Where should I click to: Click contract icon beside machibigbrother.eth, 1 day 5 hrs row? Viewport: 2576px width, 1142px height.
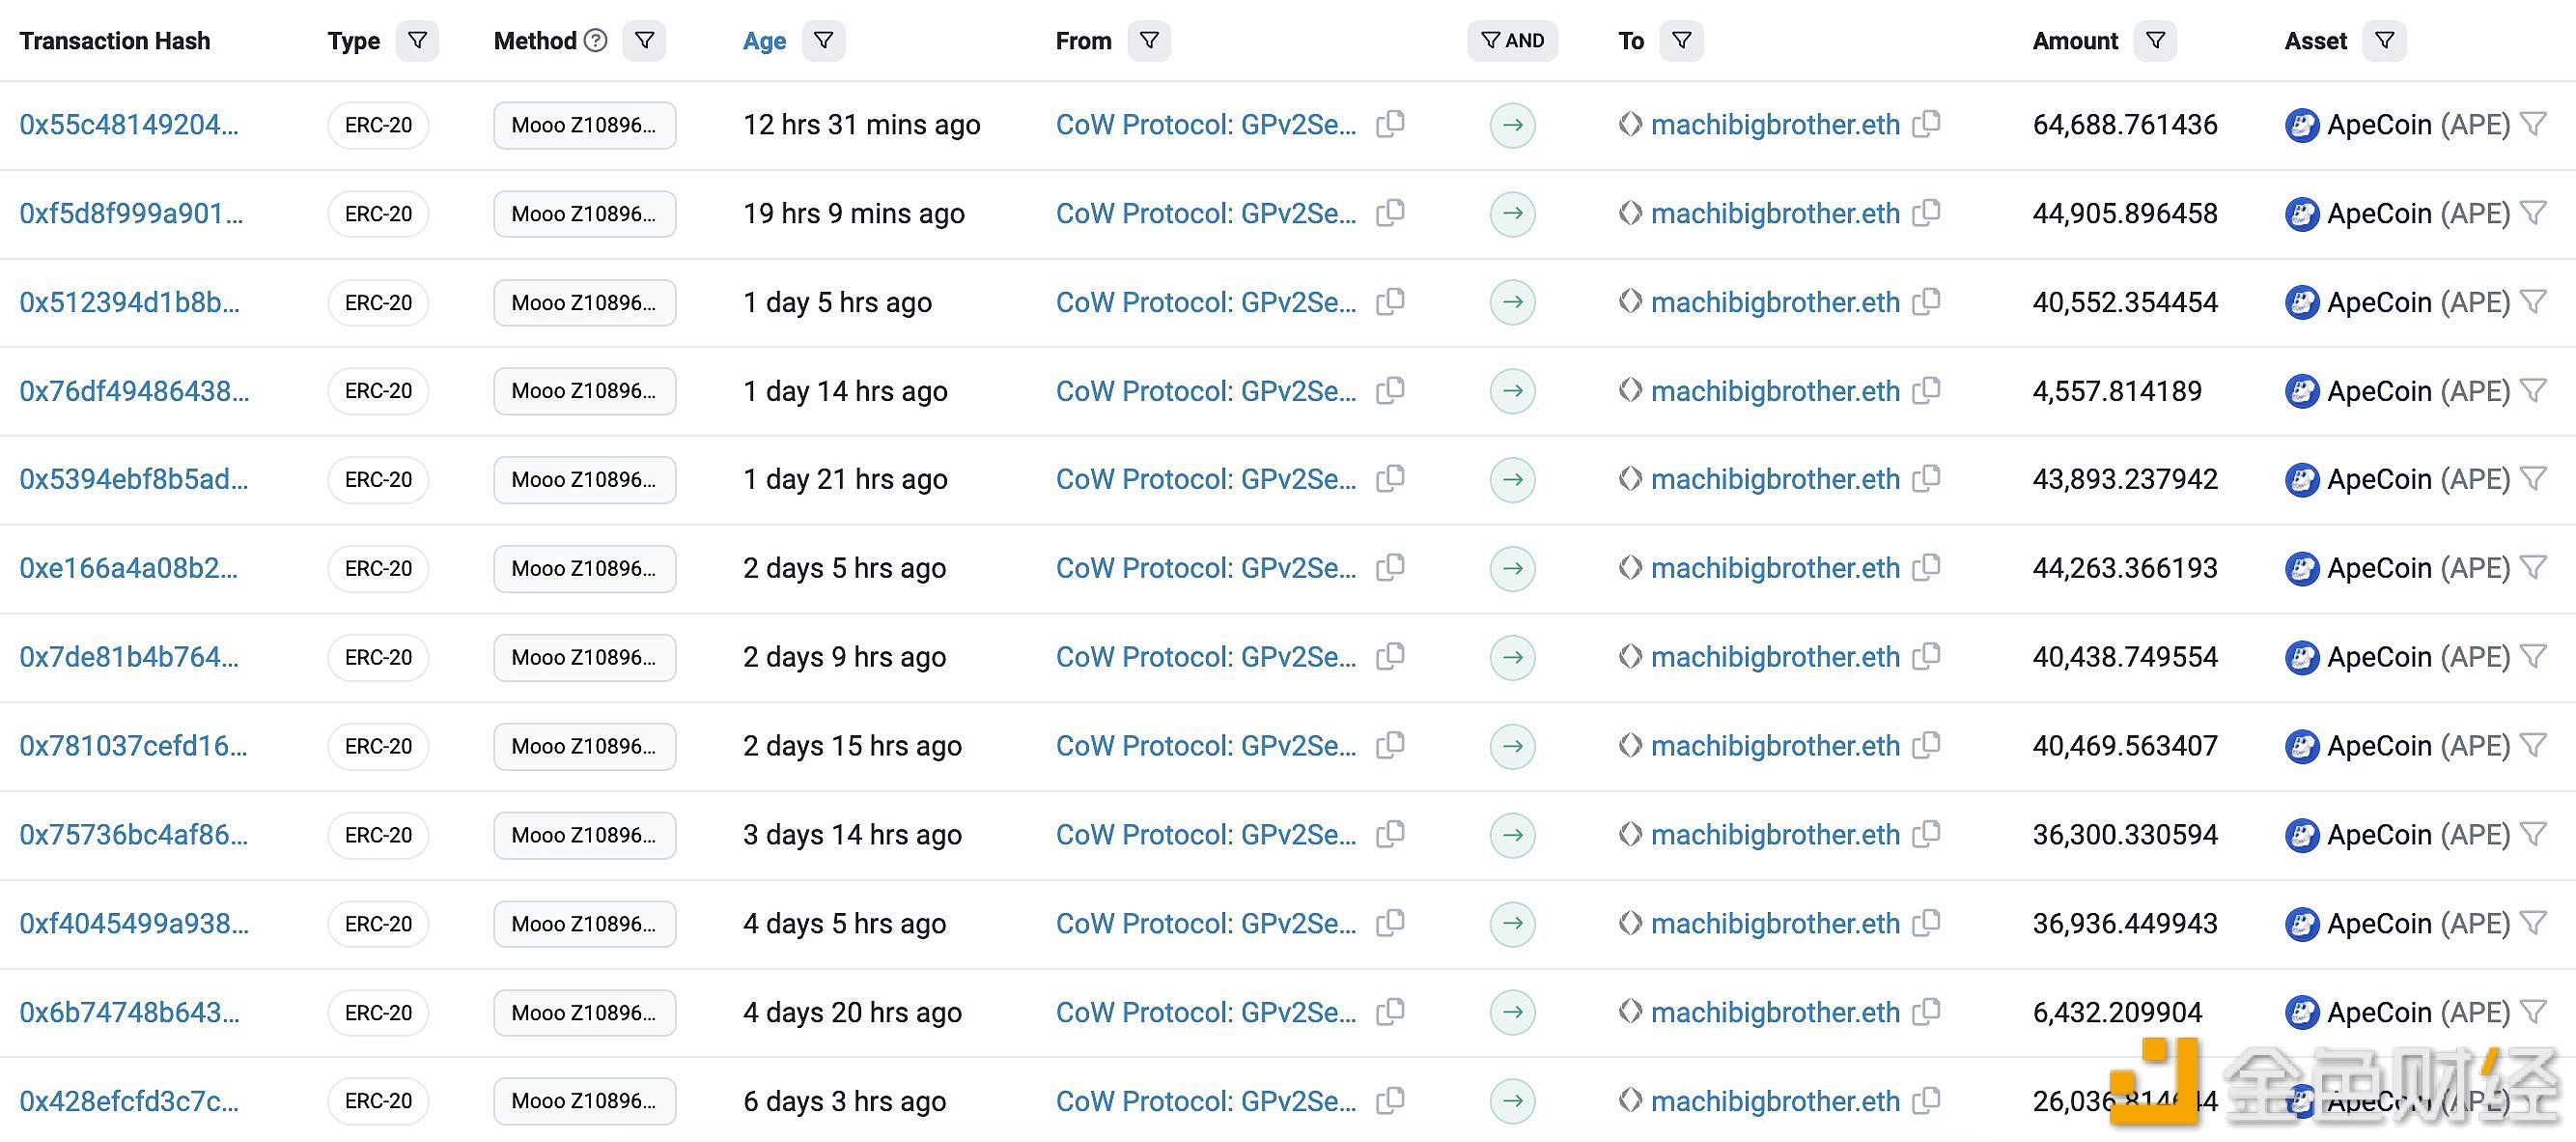click(x=1630, y=301)
